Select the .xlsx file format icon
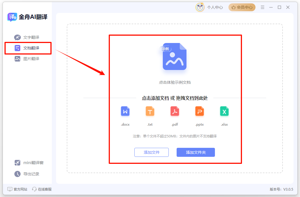 coord(224,111)
